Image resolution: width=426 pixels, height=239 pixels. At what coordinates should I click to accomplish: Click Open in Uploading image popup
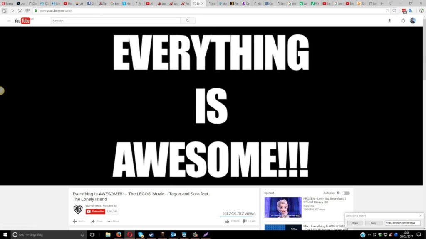tap(355, 223)
